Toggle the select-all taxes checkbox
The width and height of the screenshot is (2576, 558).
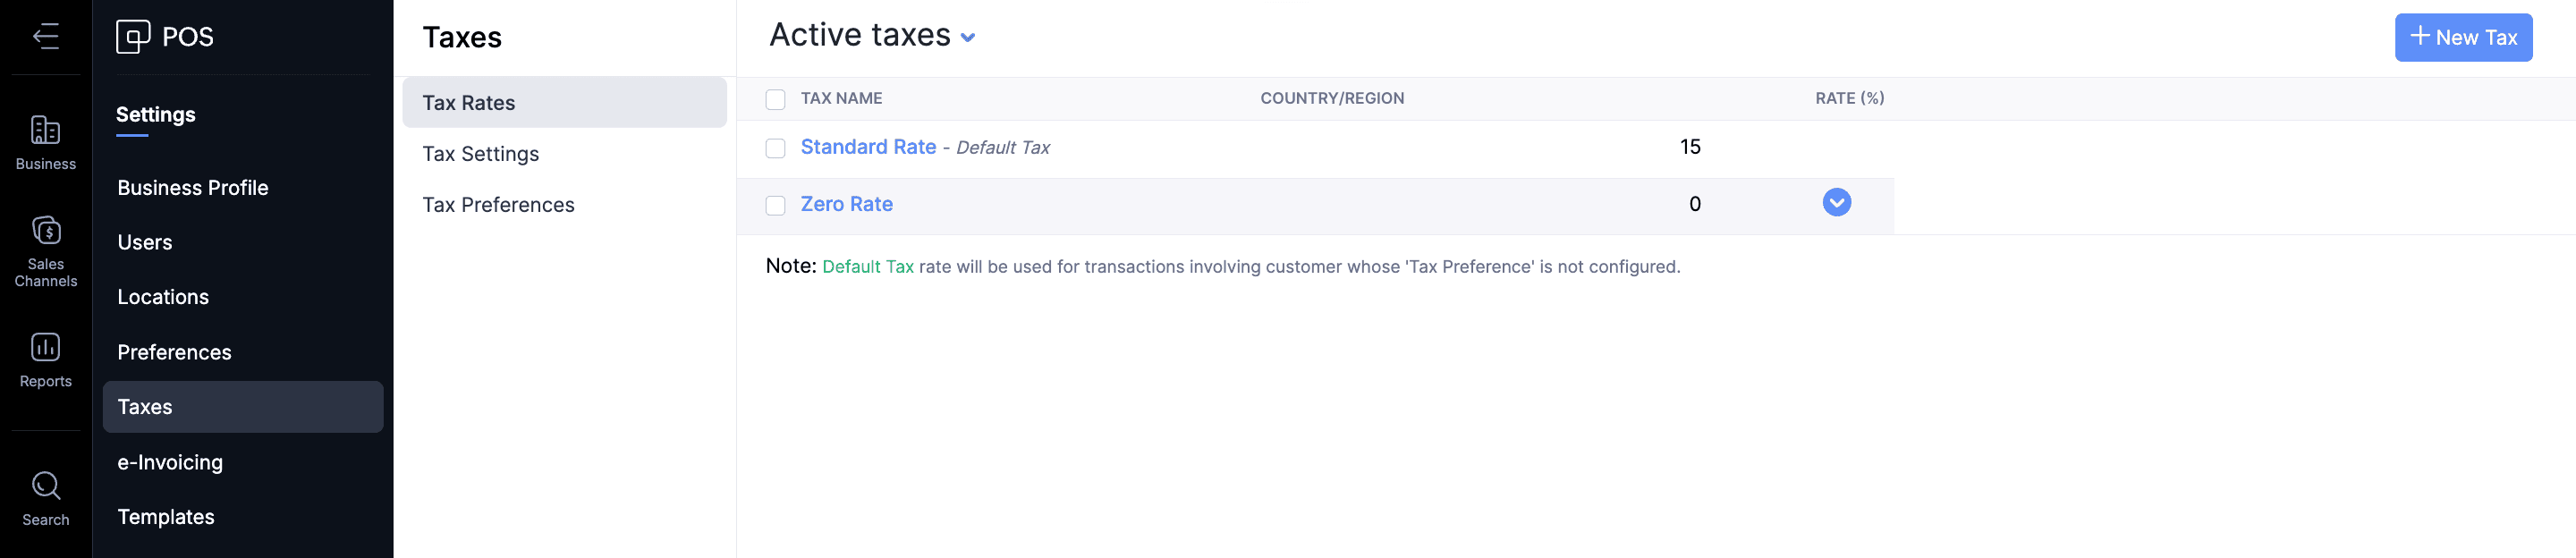click(x=775, y=99)
